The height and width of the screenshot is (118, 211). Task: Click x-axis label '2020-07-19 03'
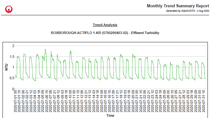pos(125,101)
